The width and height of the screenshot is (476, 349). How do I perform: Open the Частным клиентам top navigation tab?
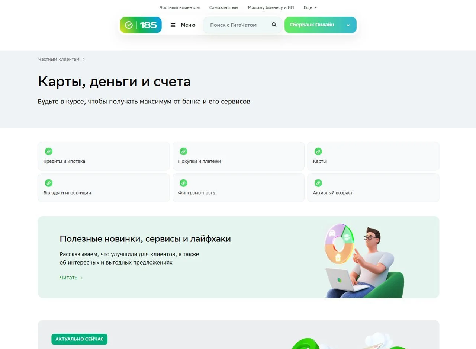click(x=180, y=7)
